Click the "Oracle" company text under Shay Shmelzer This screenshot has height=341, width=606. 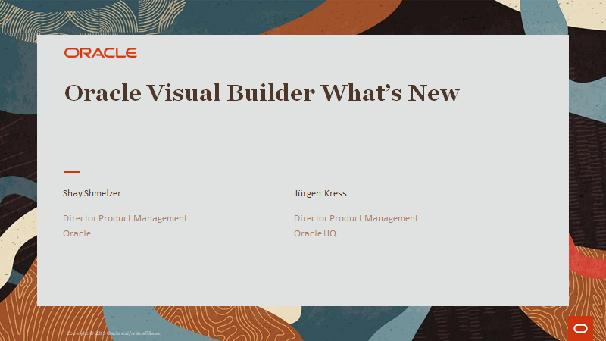77,233
